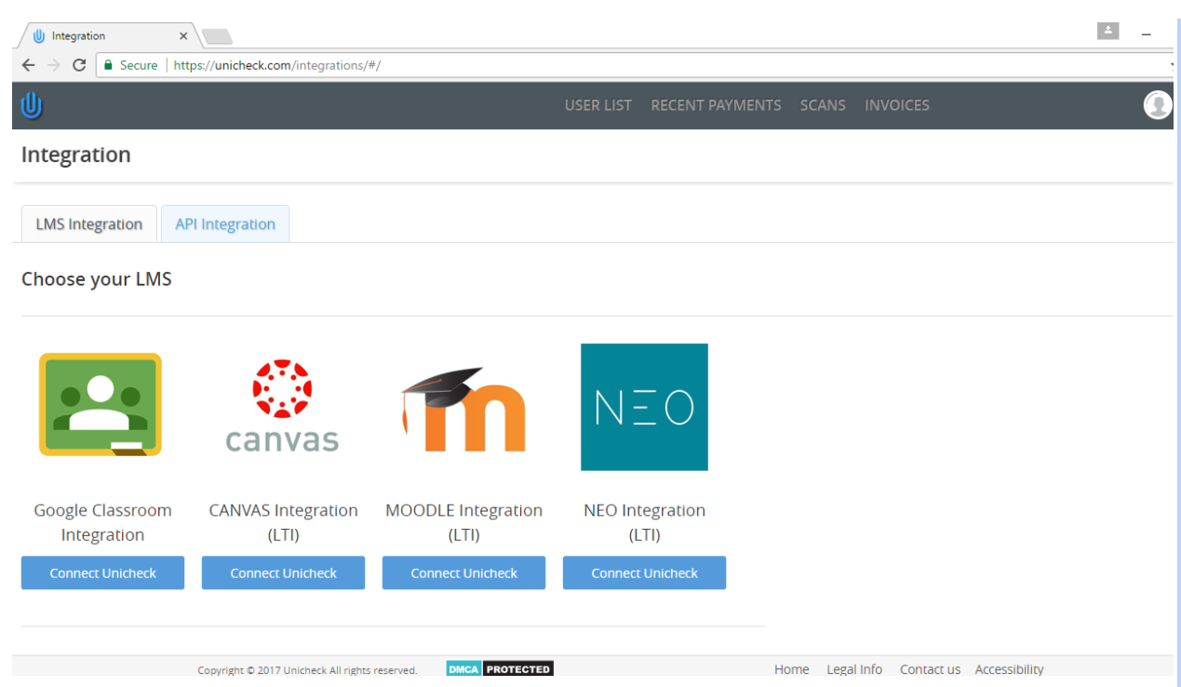Switch to the API Integration tab

click(225, 224)
